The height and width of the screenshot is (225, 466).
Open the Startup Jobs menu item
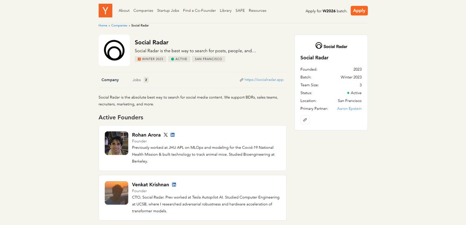[x=168, y=10]
